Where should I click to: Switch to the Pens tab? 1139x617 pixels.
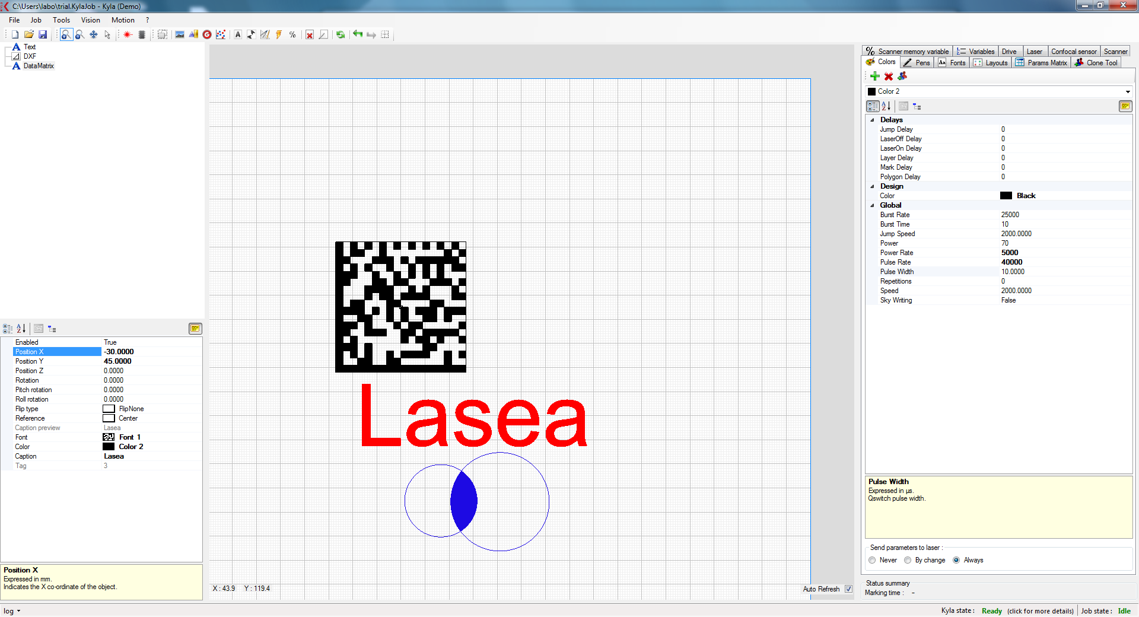point(917,63)
